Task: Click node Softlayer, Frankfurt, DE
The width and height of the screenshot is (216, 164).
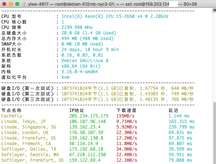Action: click(33, 160)
